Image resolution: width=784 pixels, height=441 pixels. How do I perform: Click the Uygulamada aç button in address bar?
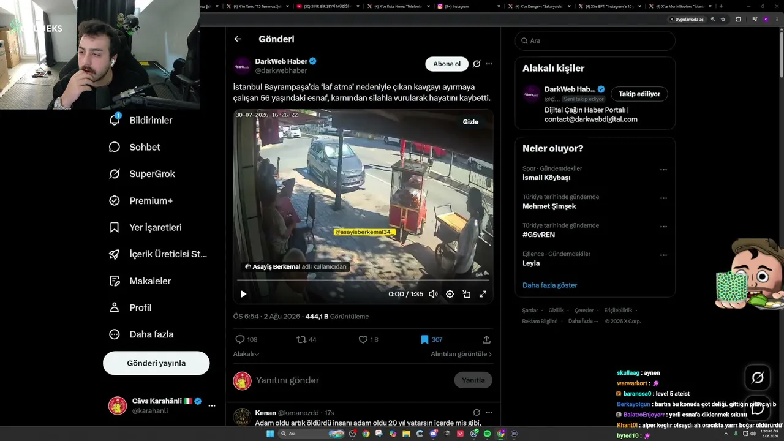coord(687,19)
